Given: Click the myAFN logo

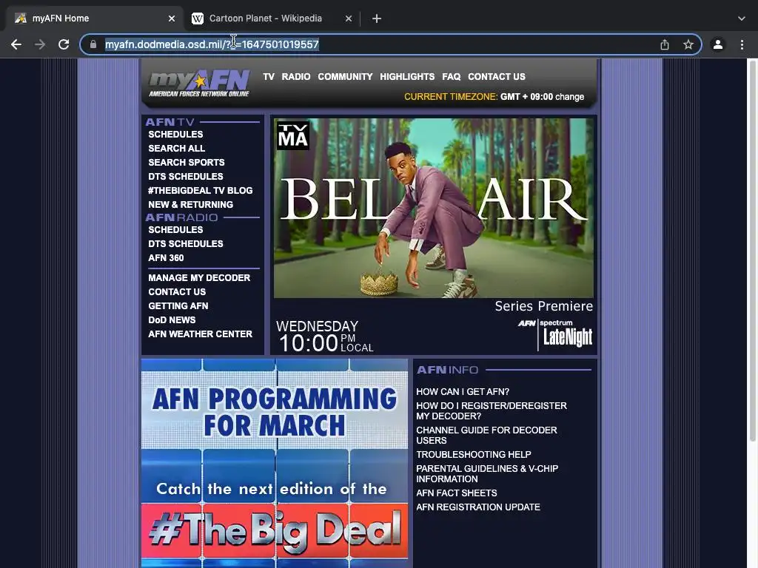Looking at the screenshot, I should pyautogui.click(x=199, y=83).
